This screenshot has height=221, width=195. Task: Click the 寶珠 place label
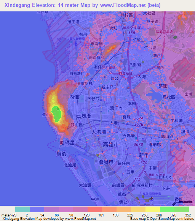point(127,117)
